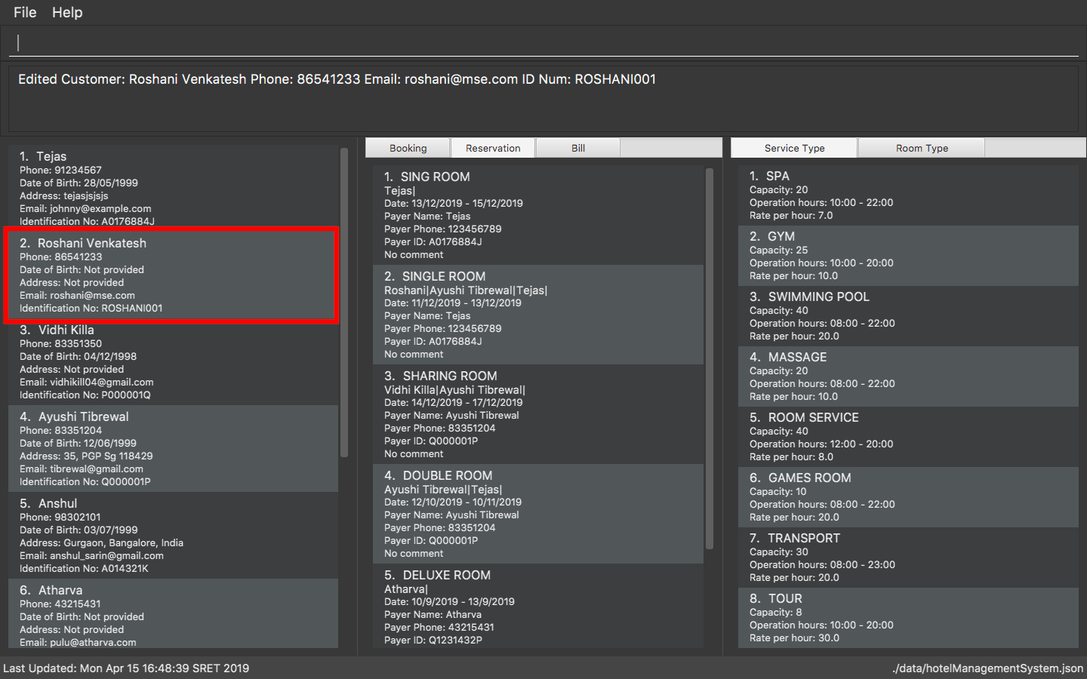Click TOUR rate per hour 30.0

click(794, 638)
